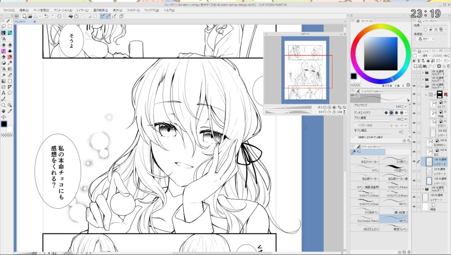Click the Scale/Rotate transform icon in the command bar

point(76,16)
